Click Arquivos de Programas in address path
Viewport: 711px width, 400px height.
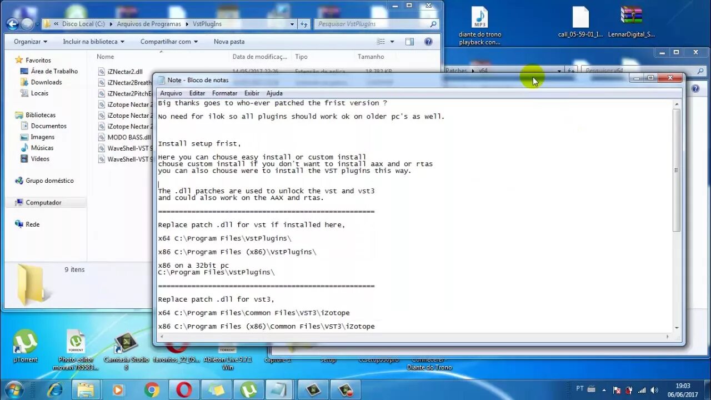pyautogui.click(x=149, y=24)
